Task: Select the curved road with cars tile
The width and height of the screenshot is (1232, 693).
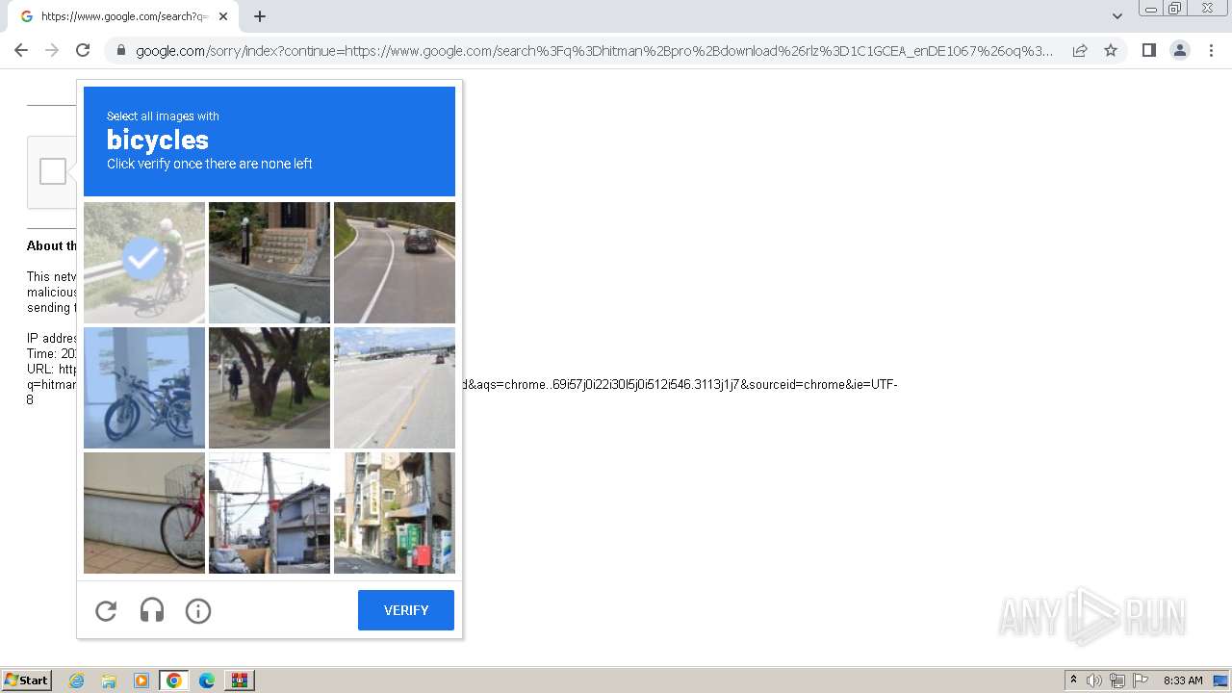Action: tap(395, 263)
